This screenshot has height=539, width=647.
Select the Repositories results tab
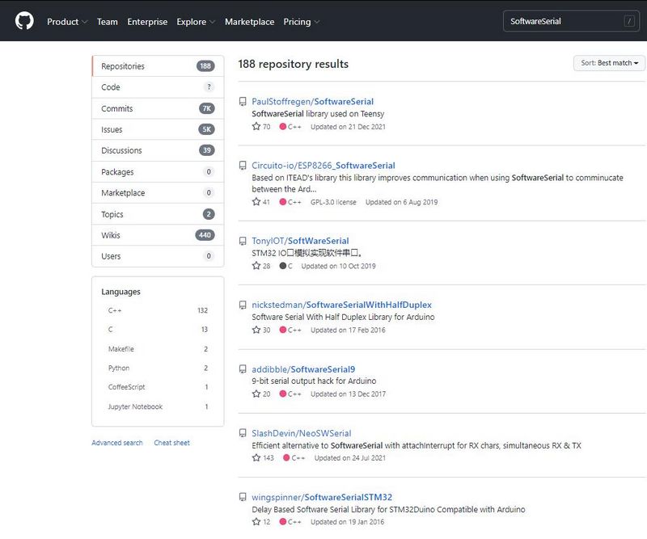(x=158, y=66)
